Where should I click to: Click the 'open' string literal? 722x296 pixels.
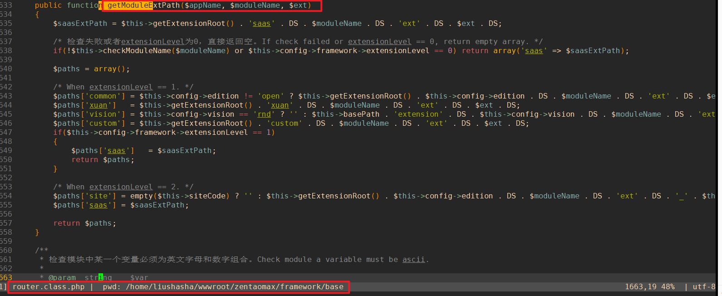pos(271,96)
